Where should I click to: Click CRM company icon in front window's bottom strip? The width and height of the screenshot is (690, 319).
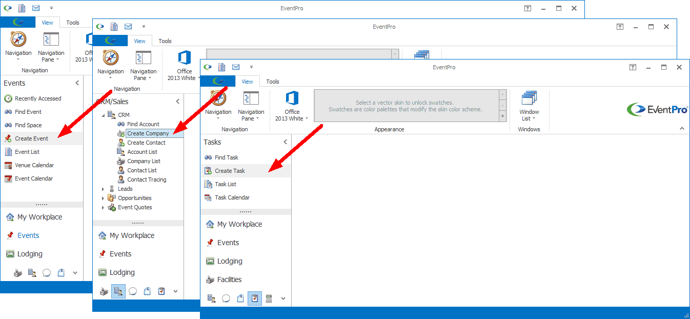pyautogui.click(x=211, y=298)
